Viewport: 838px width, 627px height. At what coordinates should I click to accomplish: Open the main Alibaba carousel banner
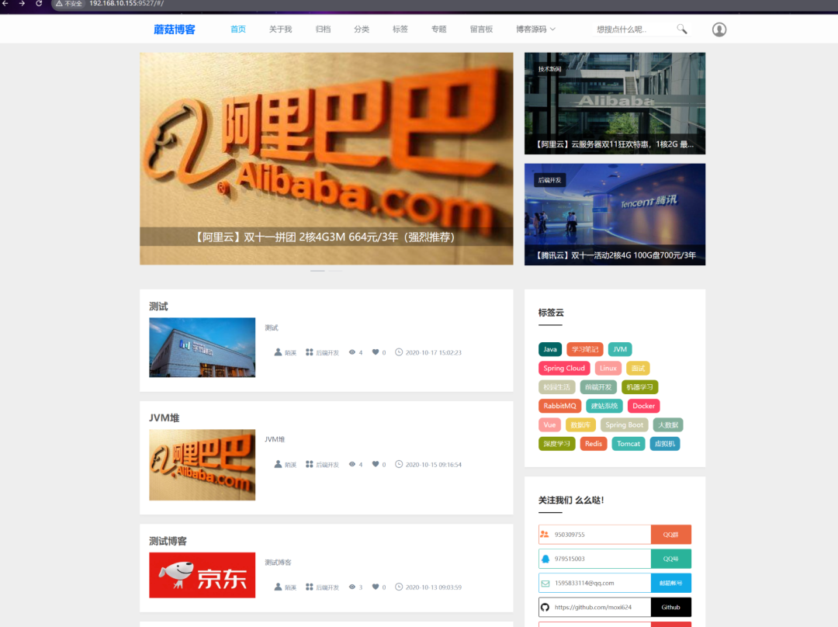pyautogui.click(x=327, y=159)
